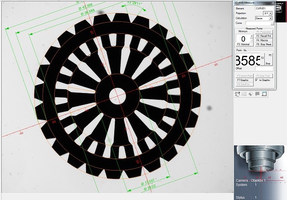Click the red axis label .30 on the left
This screenshot has height=200, width=287.
[x=21, y=133]
